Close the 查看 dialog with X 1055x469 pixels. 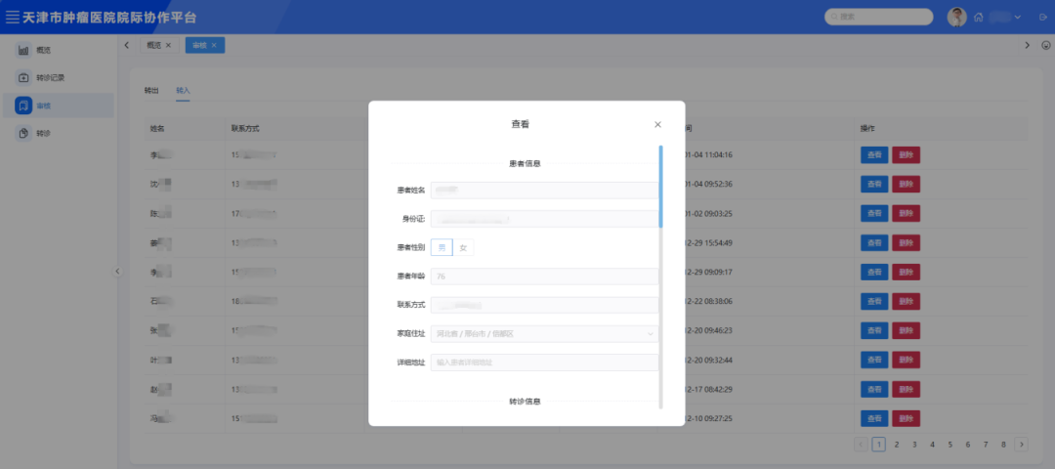[657, 124]
